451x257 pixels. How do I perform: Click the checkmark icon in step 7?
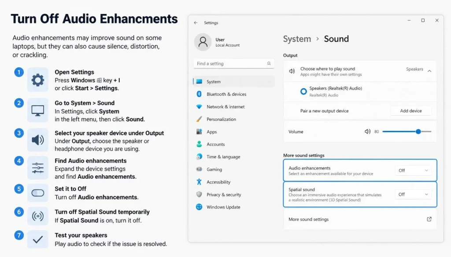coord(38,239)
